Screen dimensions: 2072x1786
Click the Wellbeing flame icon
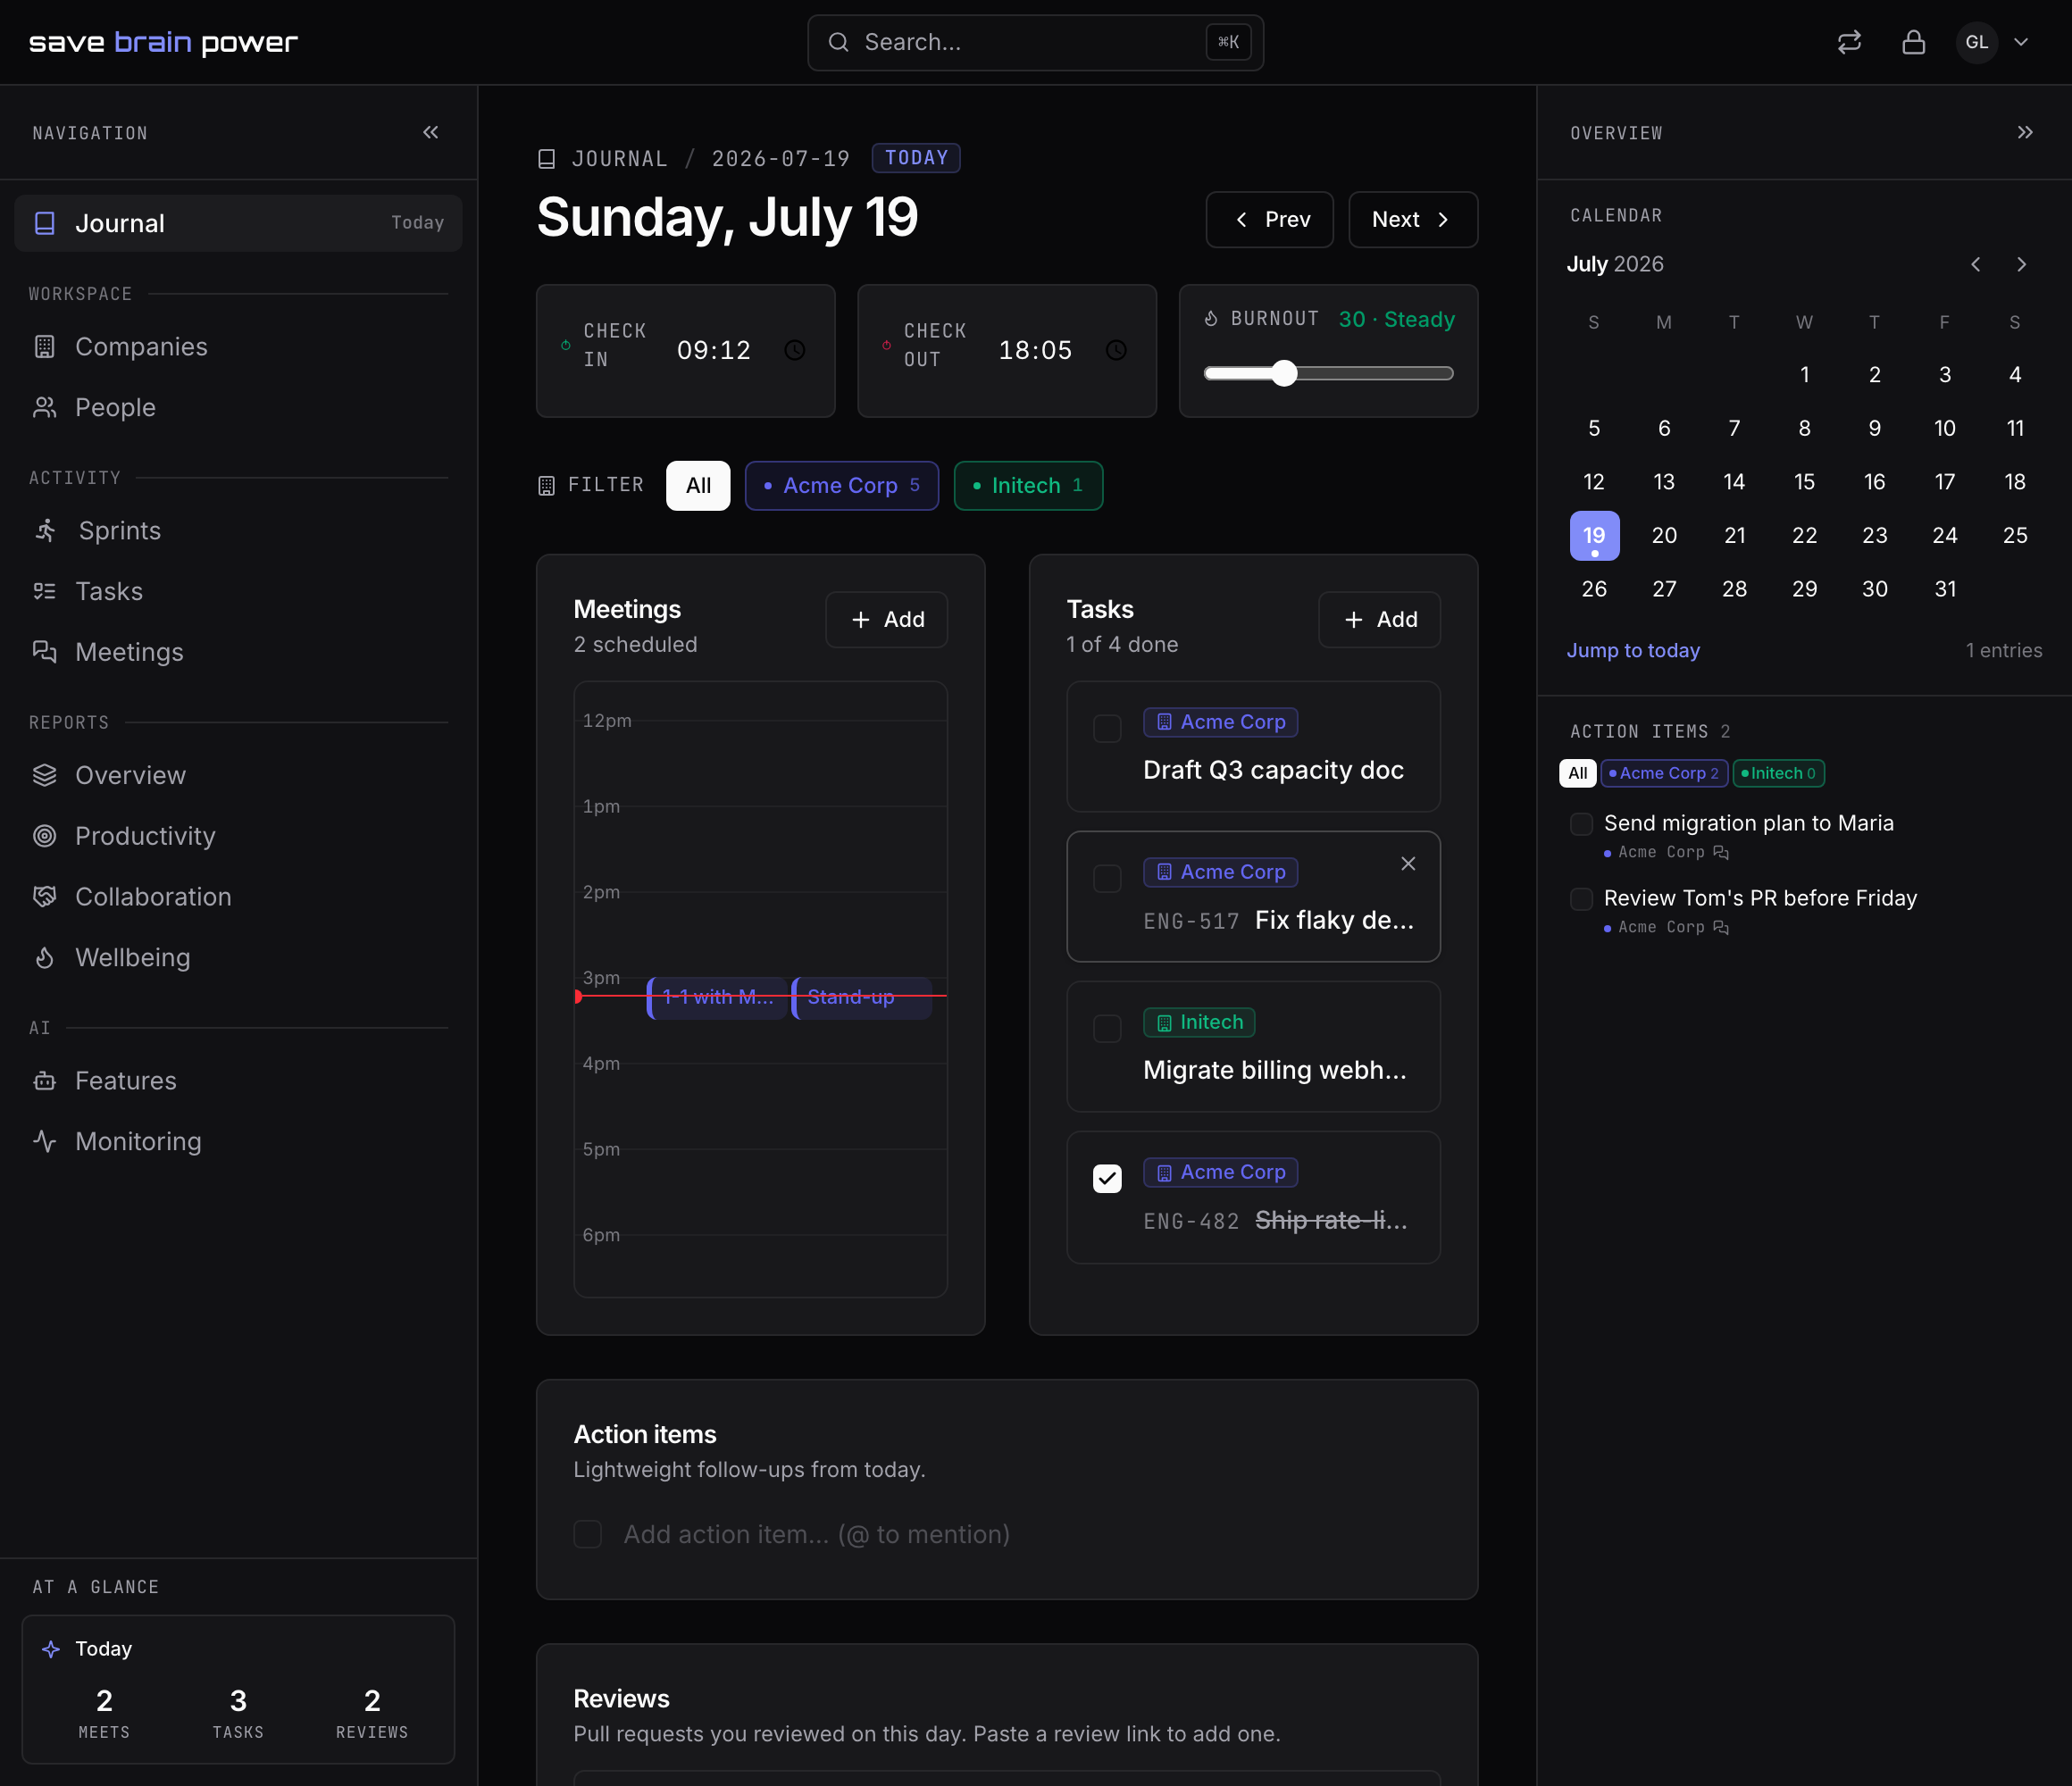point(44,957)
